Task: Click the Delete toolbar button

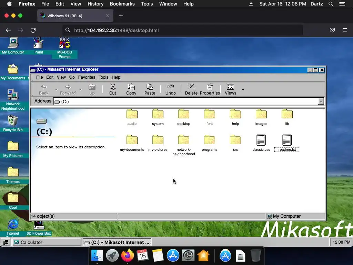Action: click(x=191, y=89)
